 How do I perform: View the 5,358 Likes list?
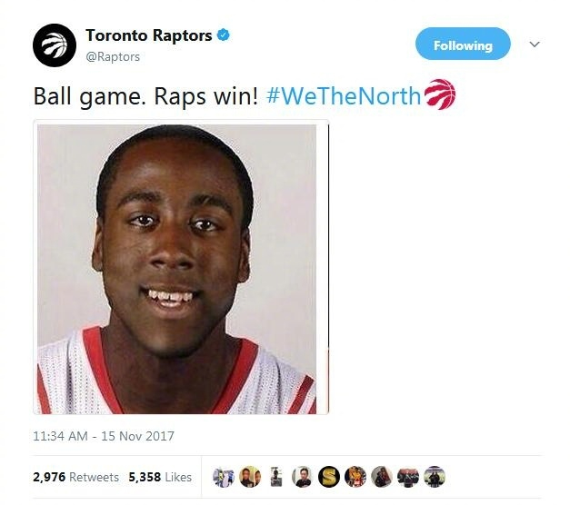[x=160, y=477]
